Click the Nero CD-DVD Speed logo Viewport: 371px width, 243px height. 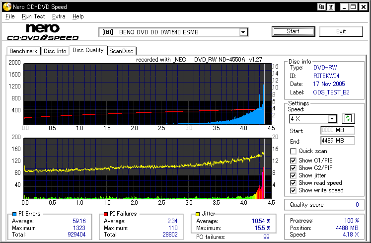pos(42,32)
